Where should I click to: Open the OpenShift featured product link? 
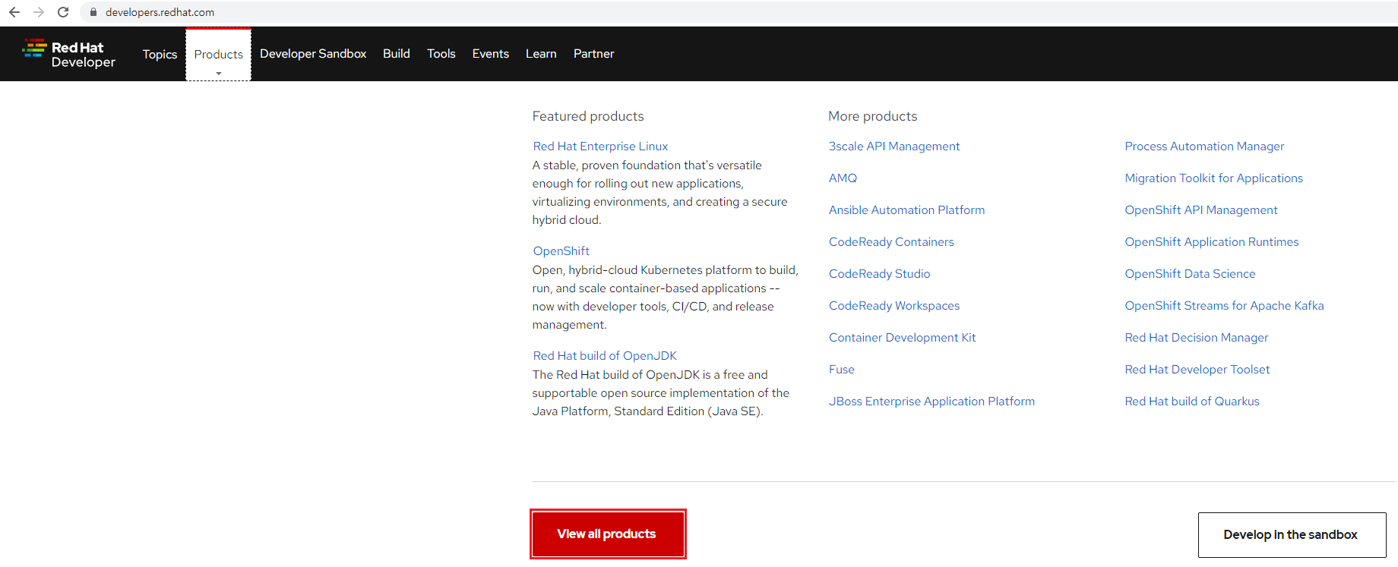tap(561, 251)
